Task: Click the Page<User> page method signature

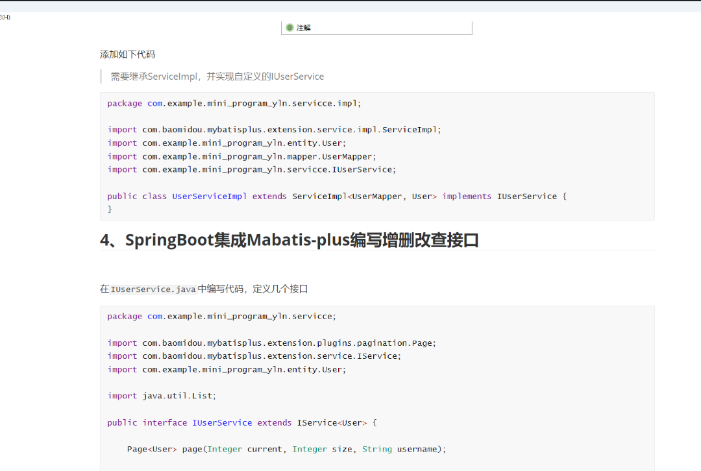Action: [x=286, y=449]
